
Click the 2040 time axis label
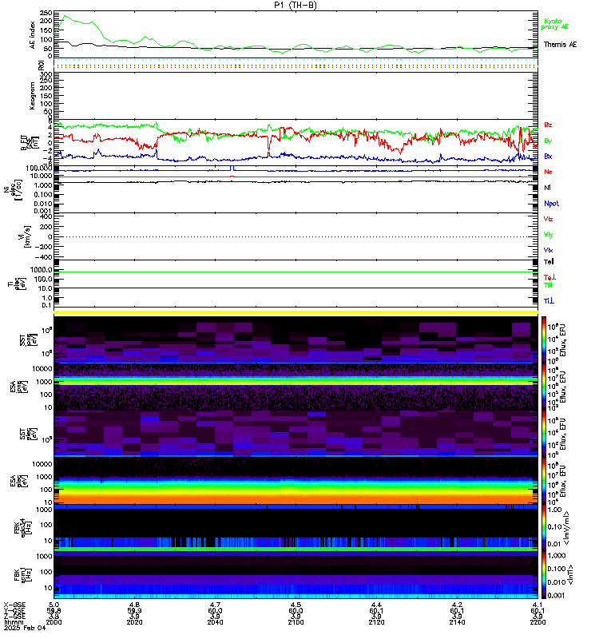pos(215,622)
